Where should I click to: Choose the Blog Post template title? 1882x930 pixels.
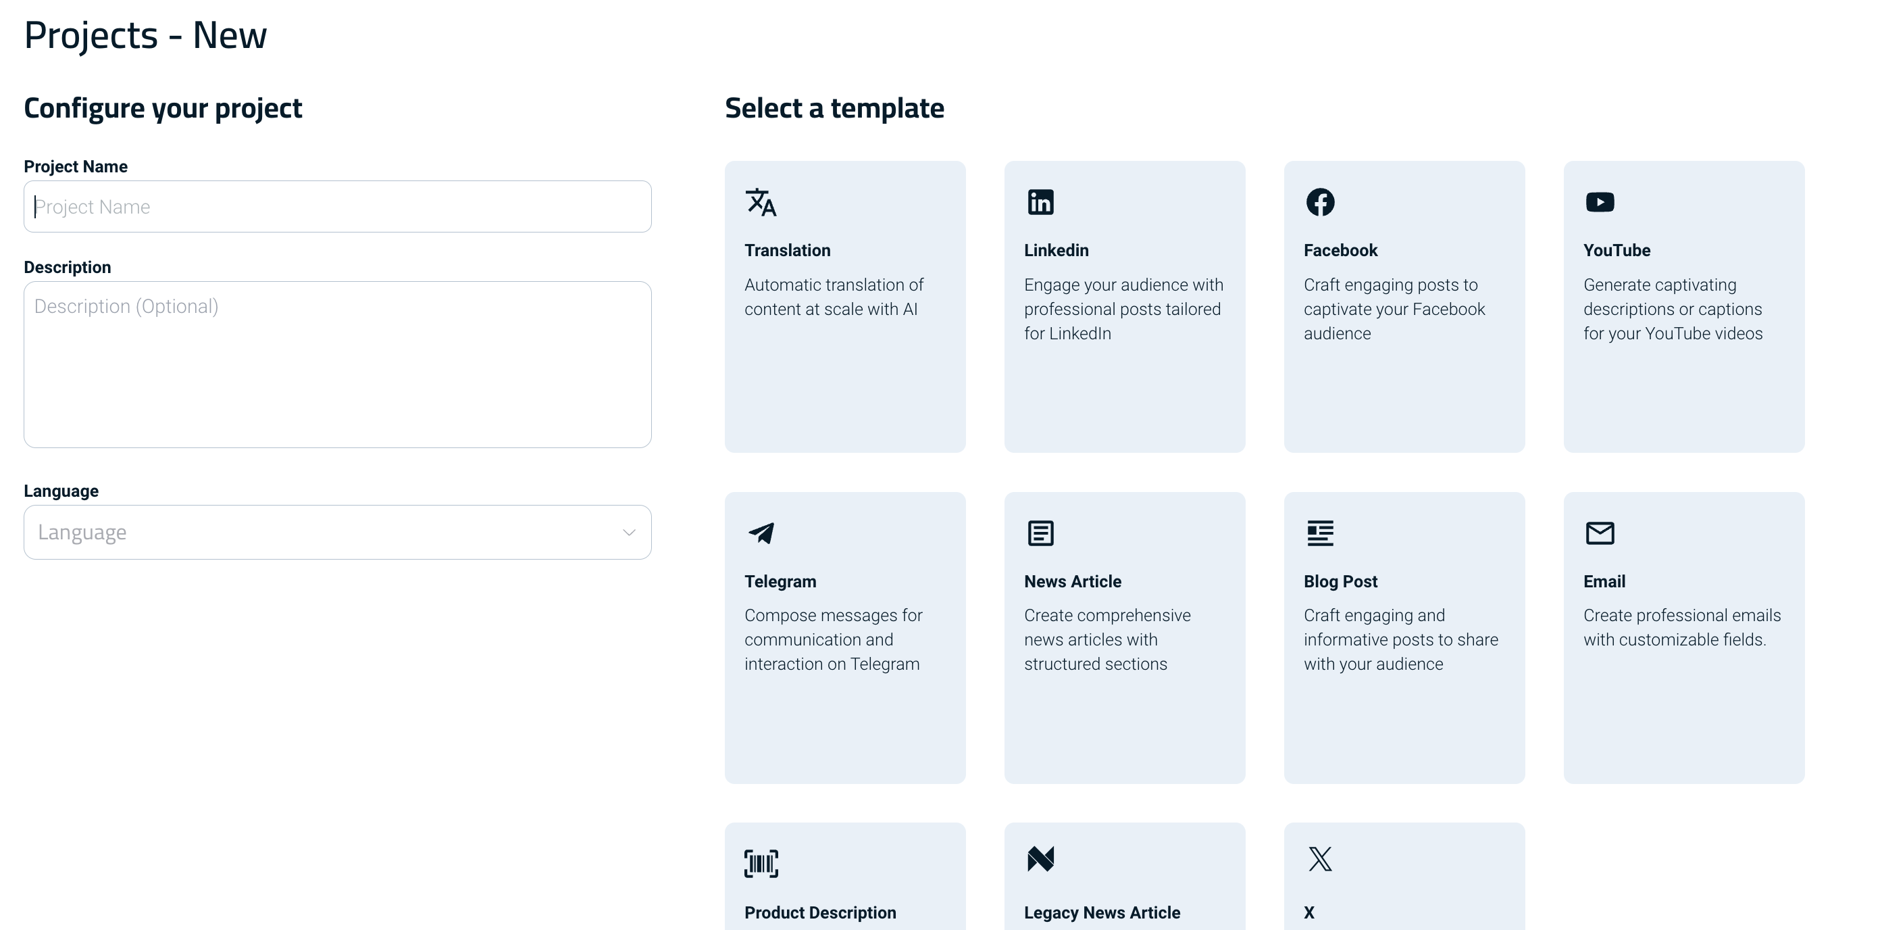click(x=1341, y=581)
